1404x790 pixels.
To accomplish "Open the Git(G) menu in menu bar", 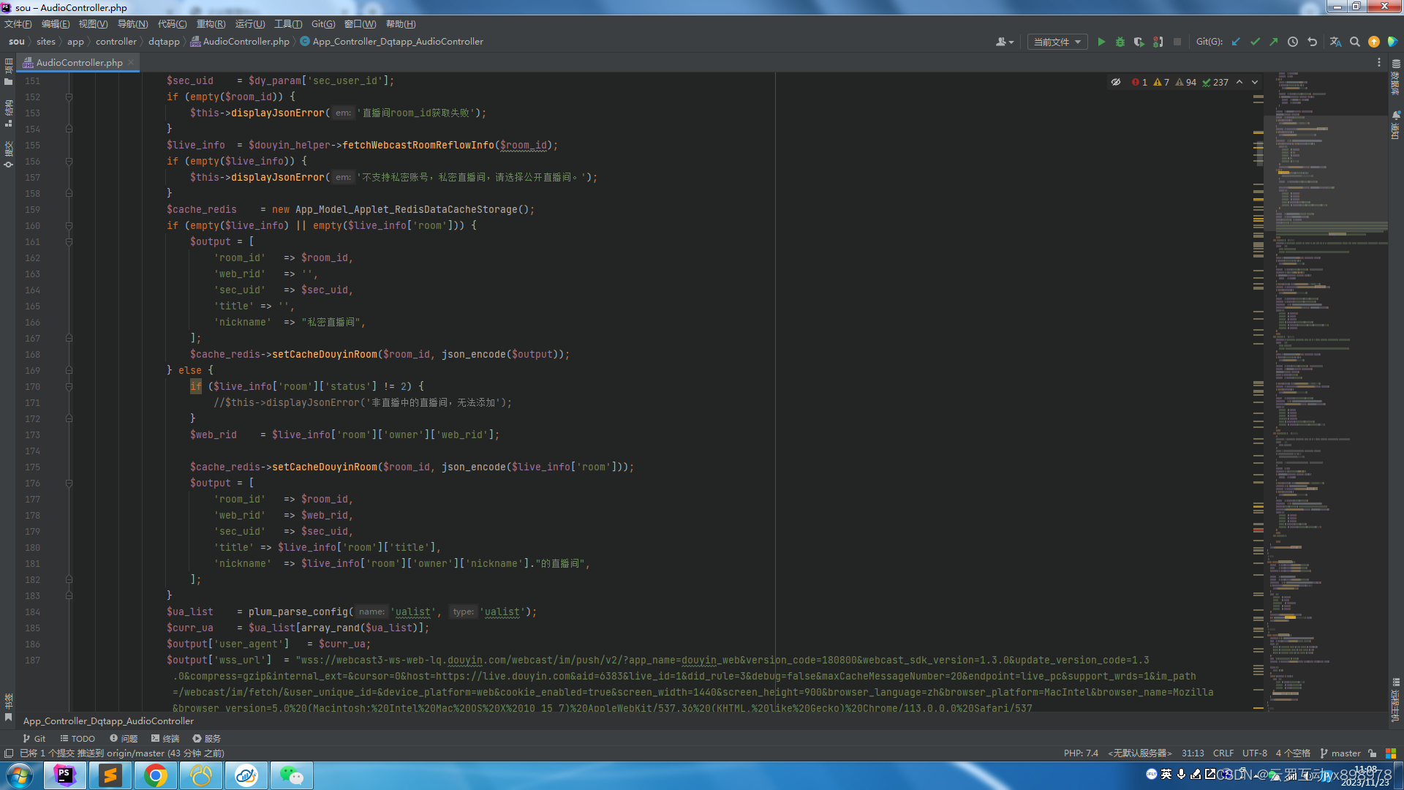I will coord(323,24).
